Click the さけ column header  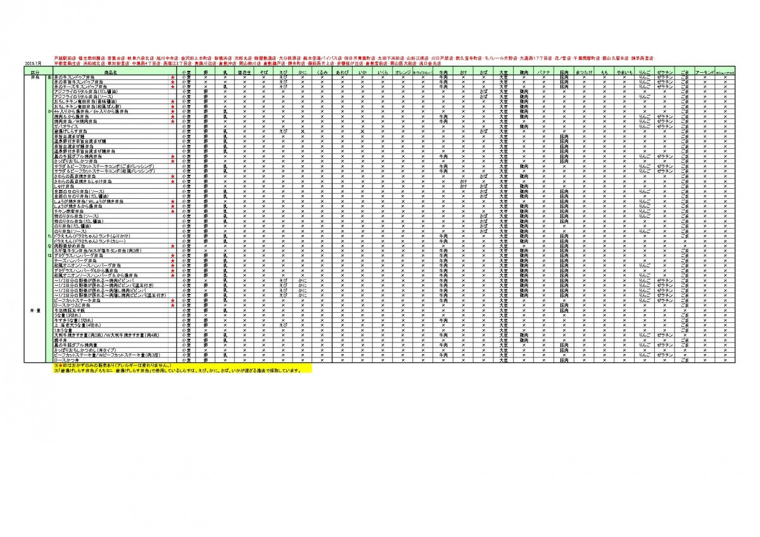(464, 73)
